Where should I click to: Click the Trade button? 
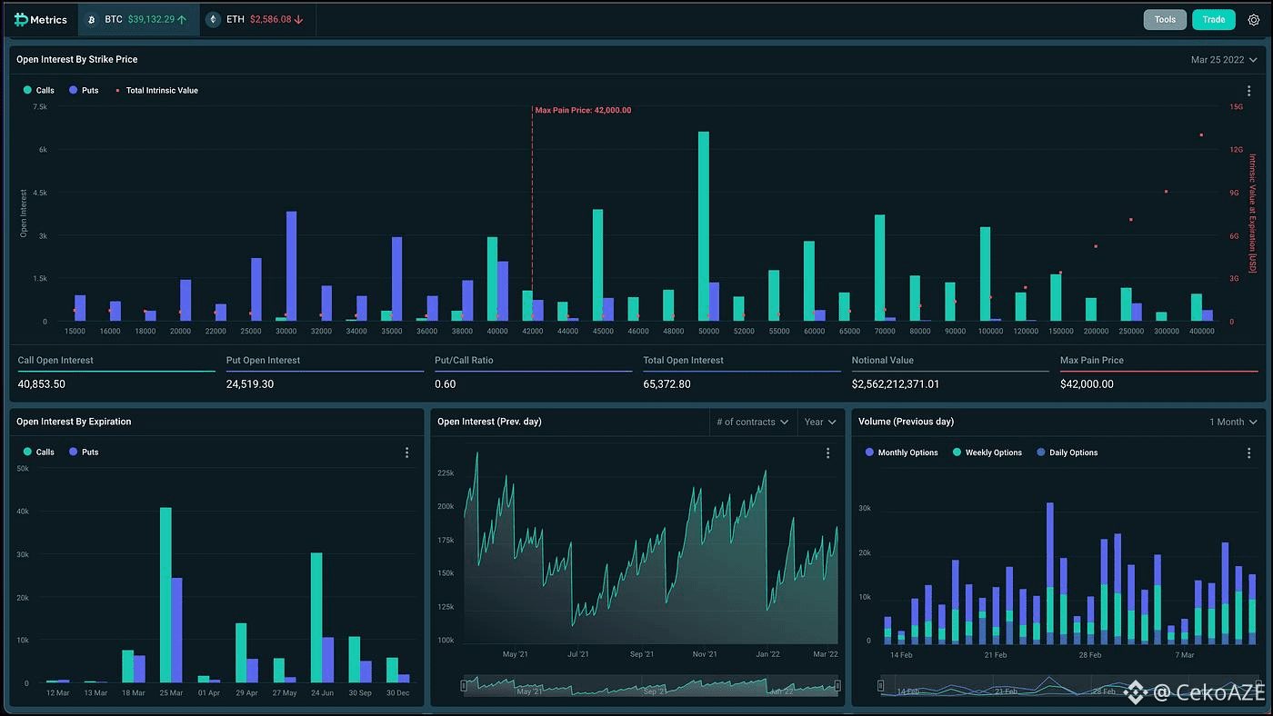(1214, 19)
